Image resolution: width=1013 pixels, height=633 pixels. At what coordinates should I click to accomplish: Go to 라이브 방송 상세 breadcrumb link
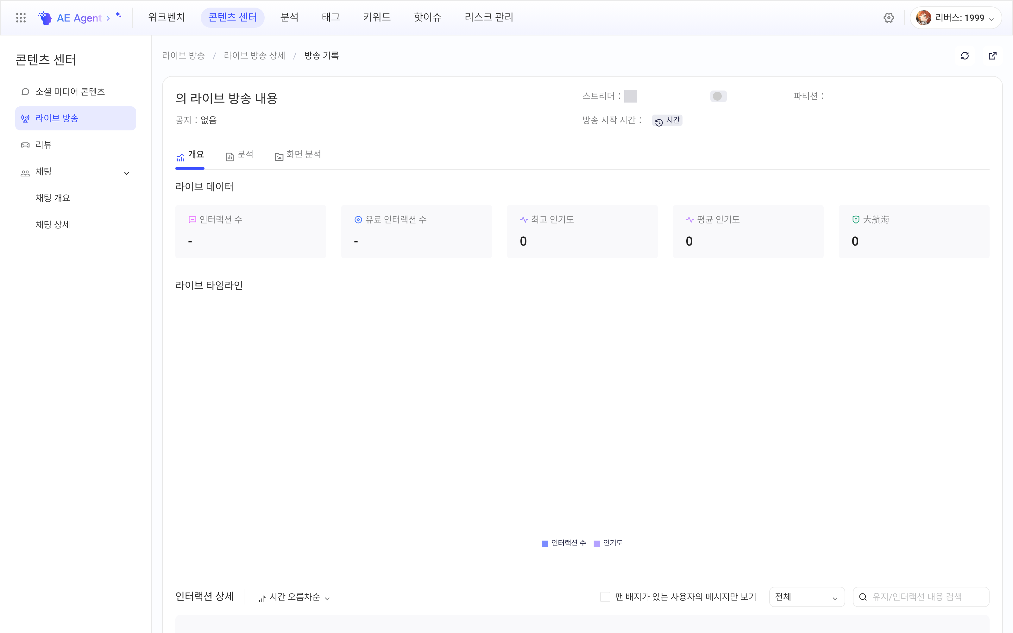(x=255, y=56)
